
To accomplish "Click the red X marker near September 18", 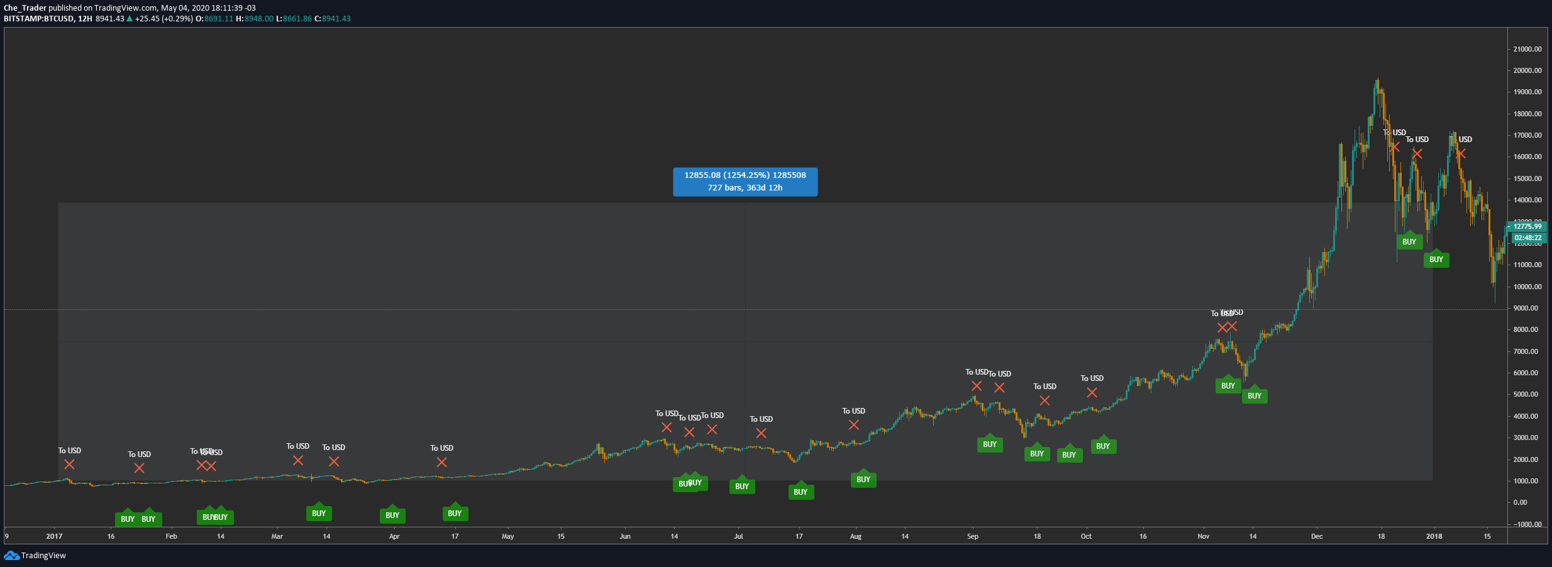I will click(x=1045, y=400).
